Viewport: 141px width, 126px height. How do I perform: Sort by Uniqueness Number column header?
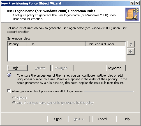105,44
